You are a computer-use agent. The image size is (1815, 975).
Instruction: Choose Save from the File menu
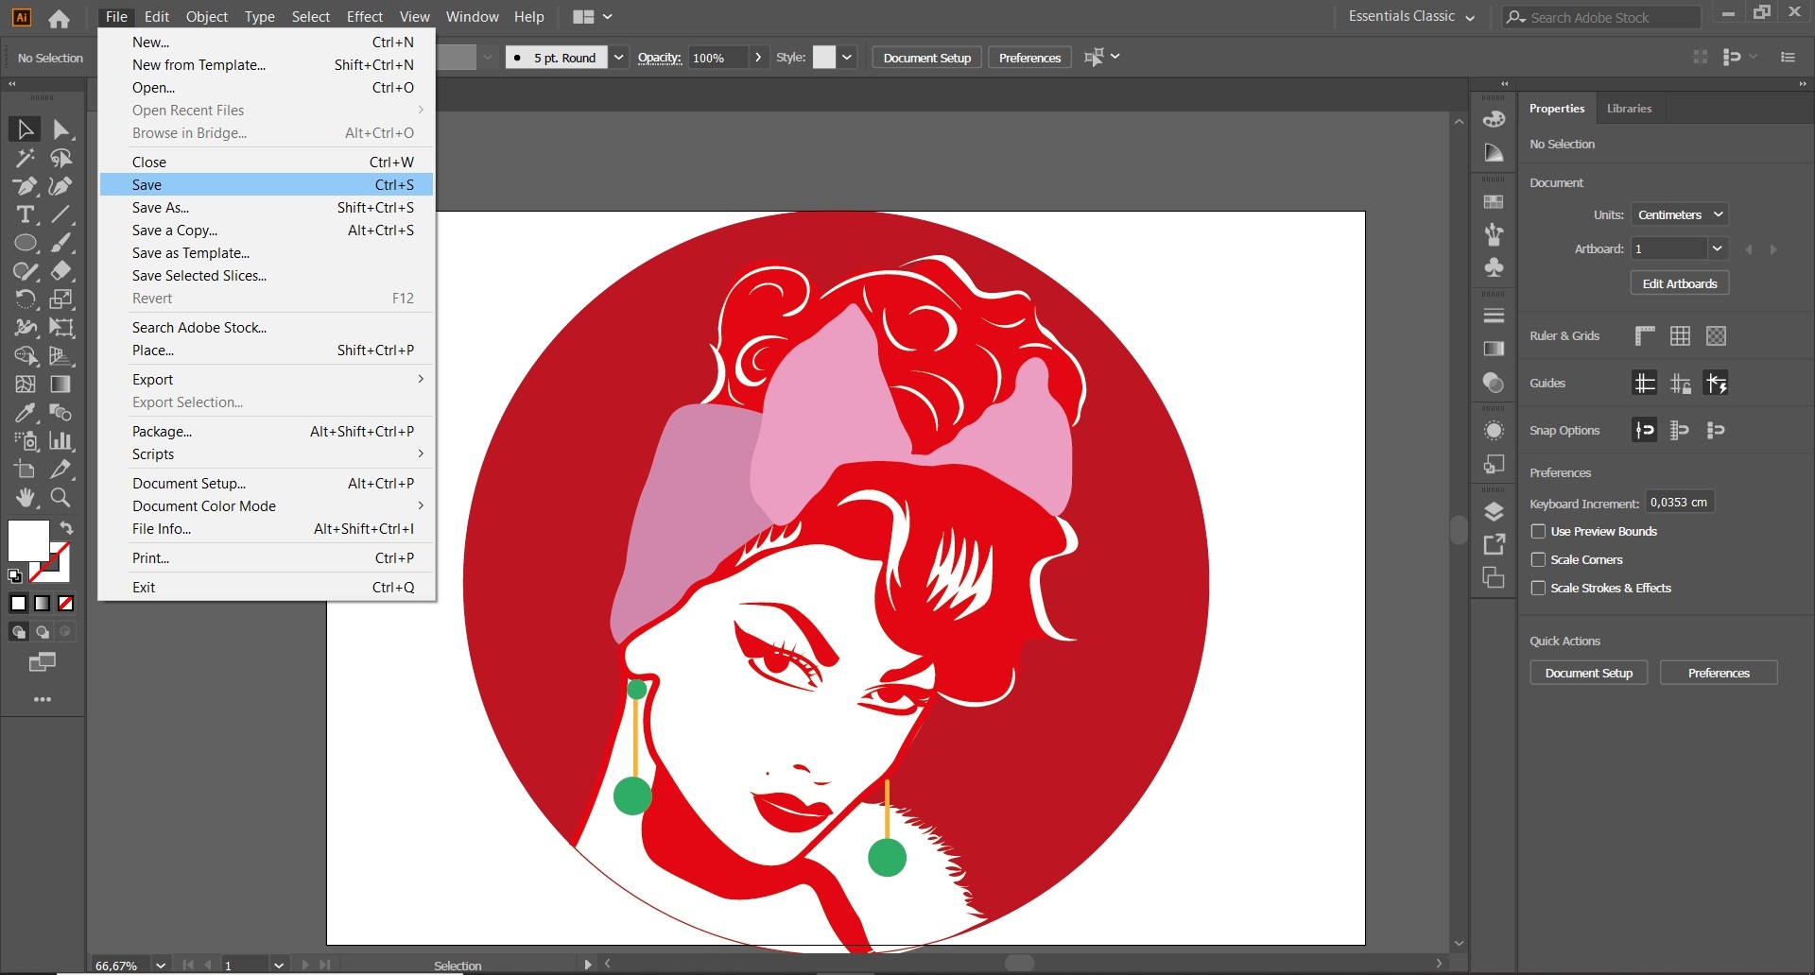pos(267,185)
